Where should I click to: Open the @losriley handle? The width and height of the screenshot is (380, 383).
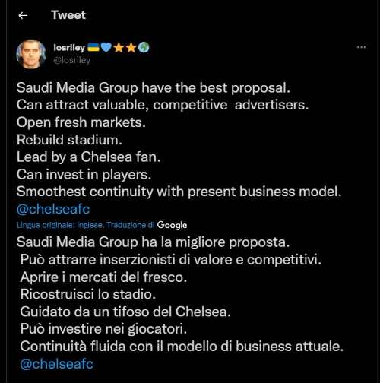72,60
